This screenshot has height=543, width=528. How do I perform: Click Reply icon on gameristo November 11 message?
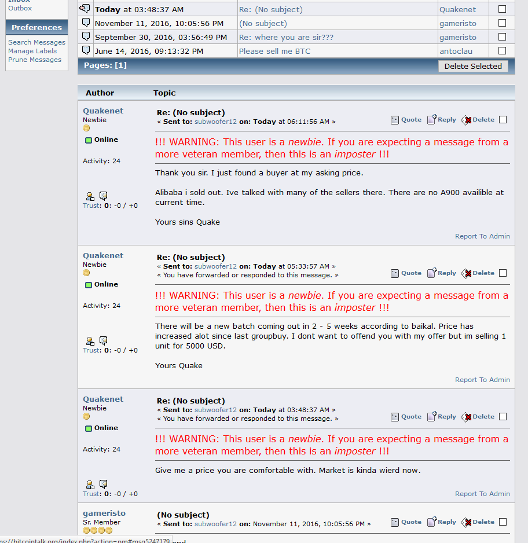432,522
